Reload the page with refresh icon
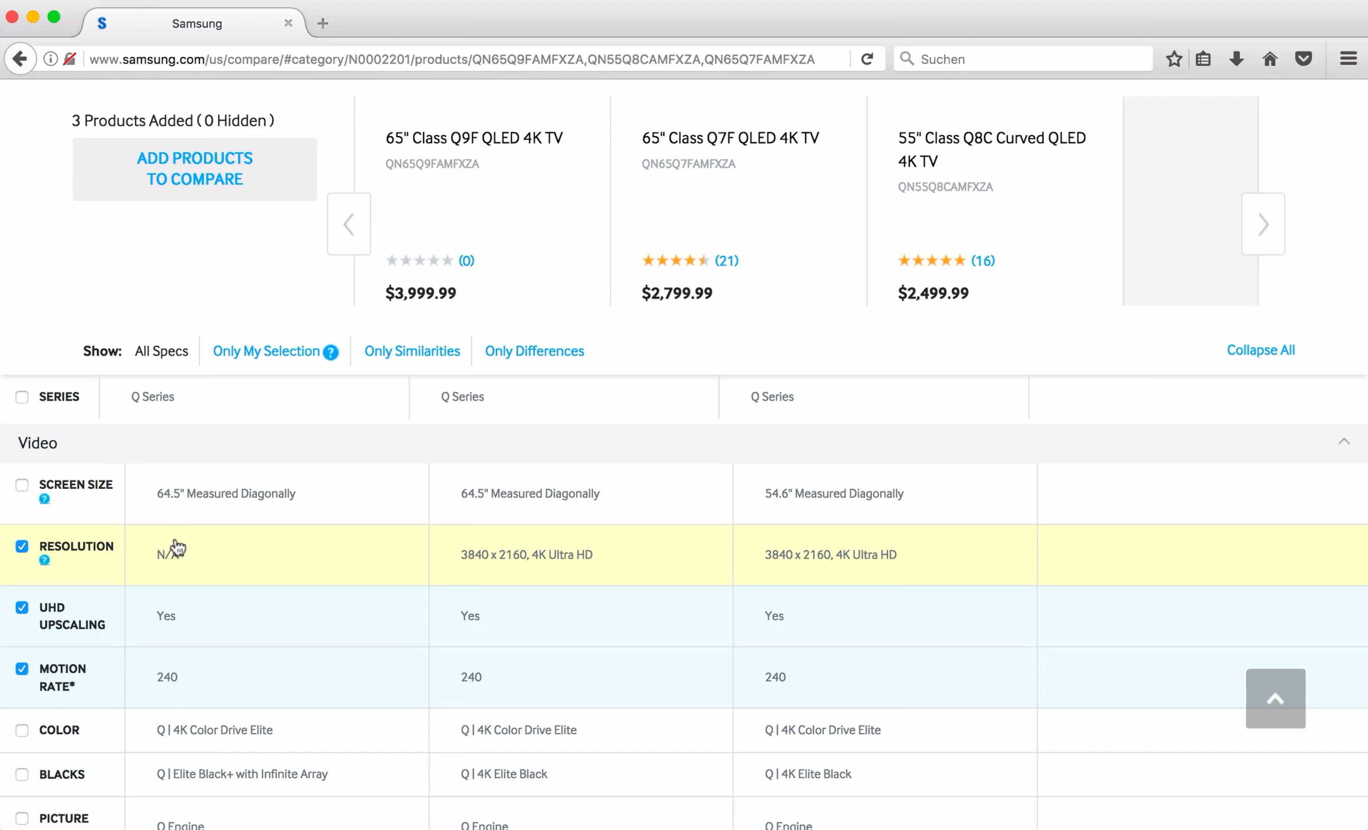1368x830 pixels. tap(867, 59)
